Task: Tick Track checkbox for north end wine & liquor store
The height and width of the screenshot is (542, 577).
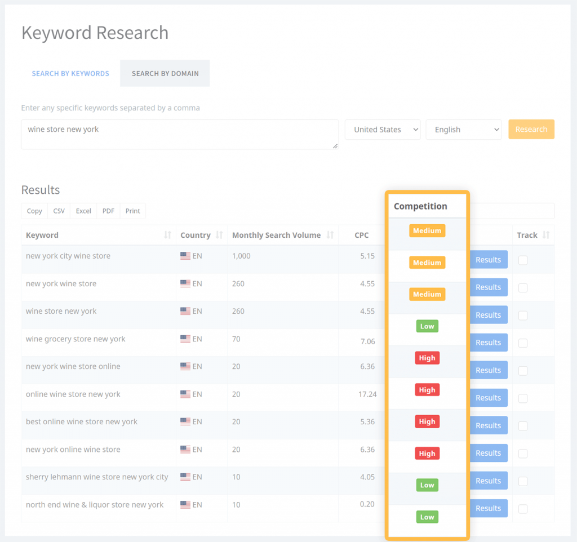Action: pos(523,508)
